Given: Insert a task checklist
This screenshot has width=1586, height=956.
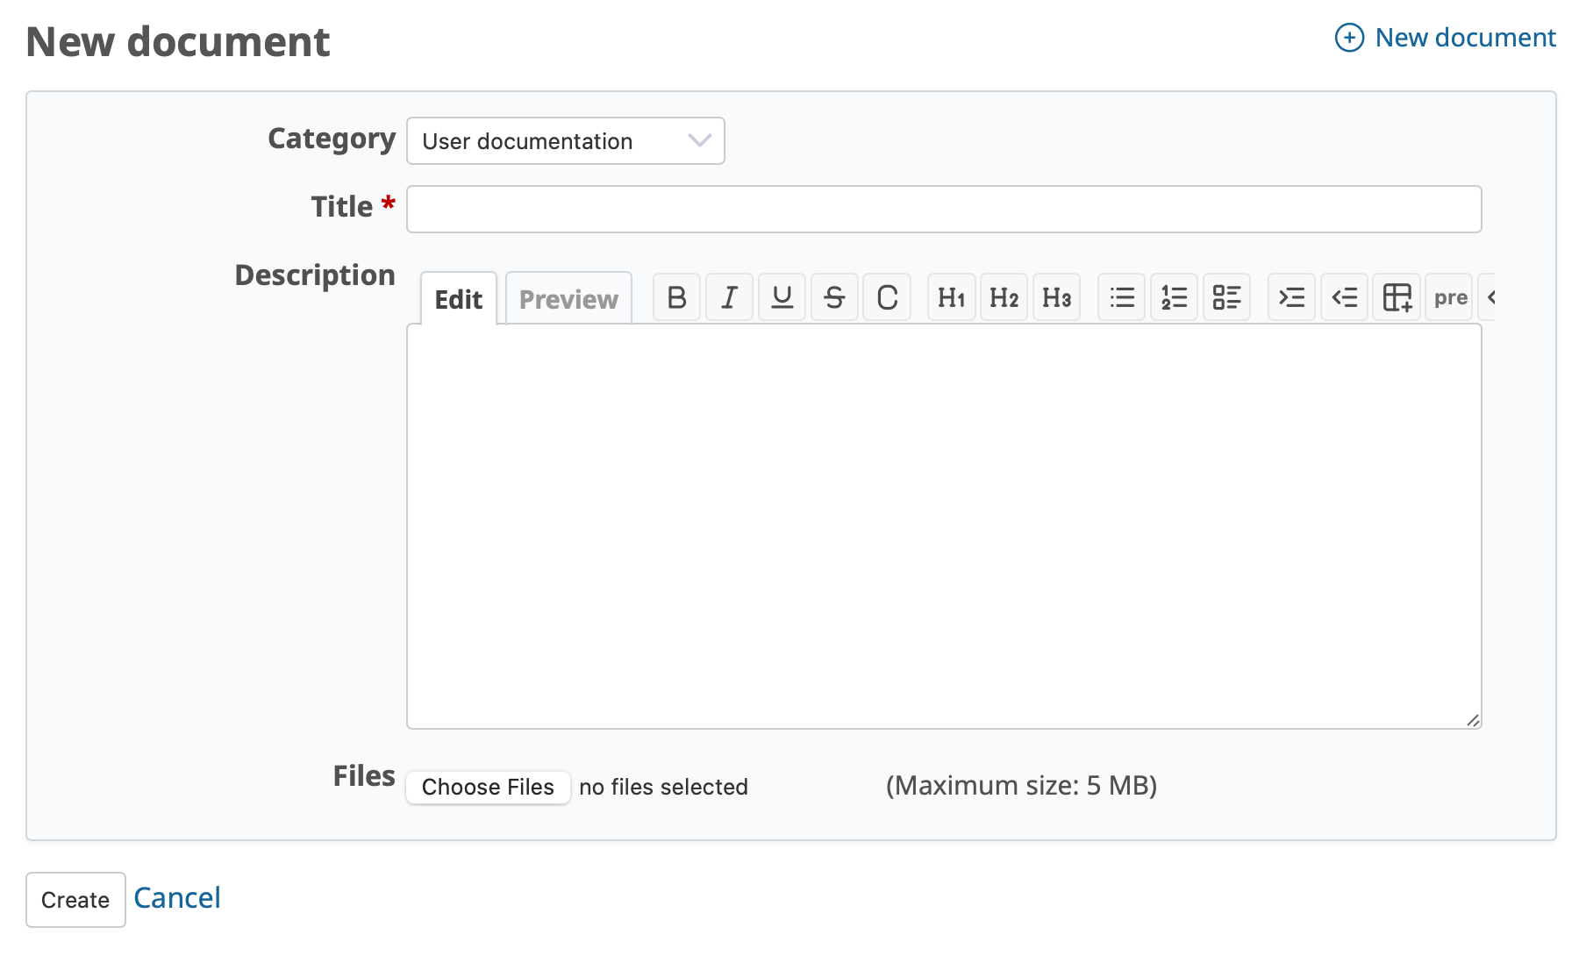Looking at the screenshot, I should 1226,298.
